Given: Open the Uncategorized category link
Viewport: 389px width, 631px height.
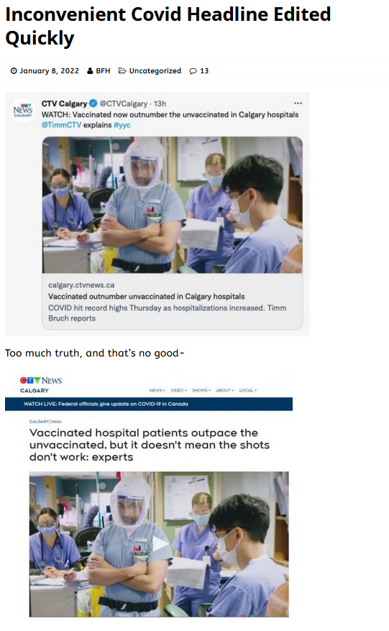Looking at the screenshot, I should 155,71.
